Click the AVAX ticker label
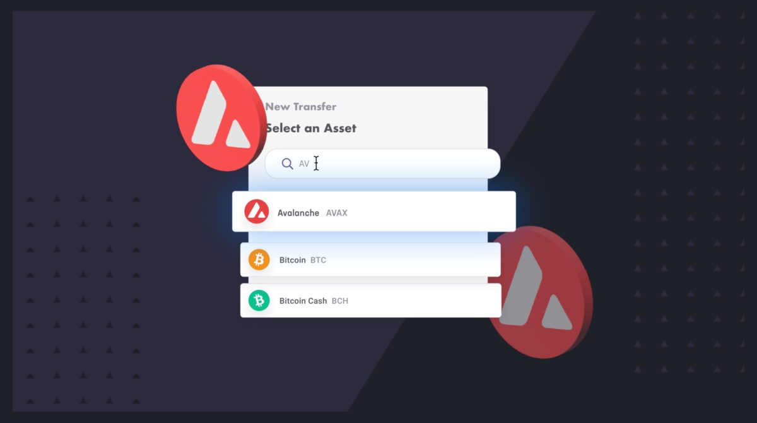 (337, 213)
